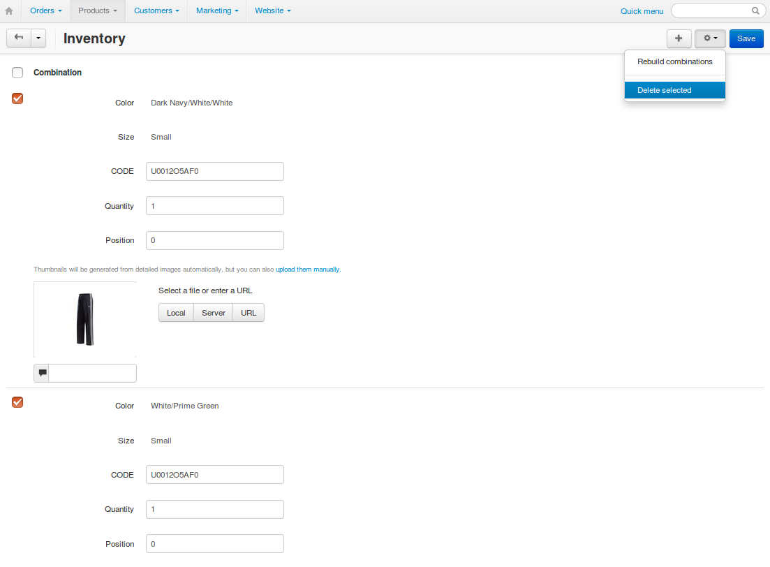Image resolution: width=770 pixels, height=567 pixels.
Task: Select the Server file upload button
Action: coord(214,313)
